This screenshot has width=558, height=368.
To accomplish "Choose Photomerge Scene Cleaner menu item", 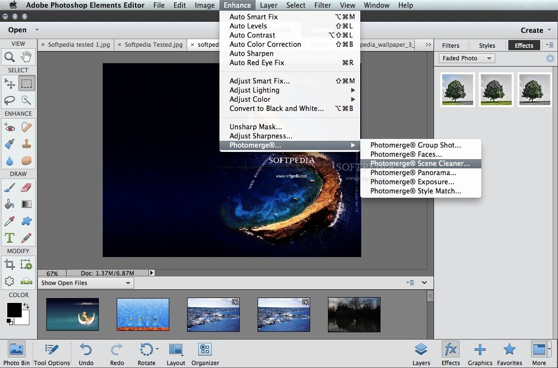I will 421,164.
